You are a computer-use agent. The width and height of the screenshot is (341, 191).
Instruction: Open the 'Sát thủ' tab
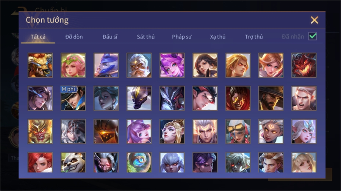pos(146,37)
